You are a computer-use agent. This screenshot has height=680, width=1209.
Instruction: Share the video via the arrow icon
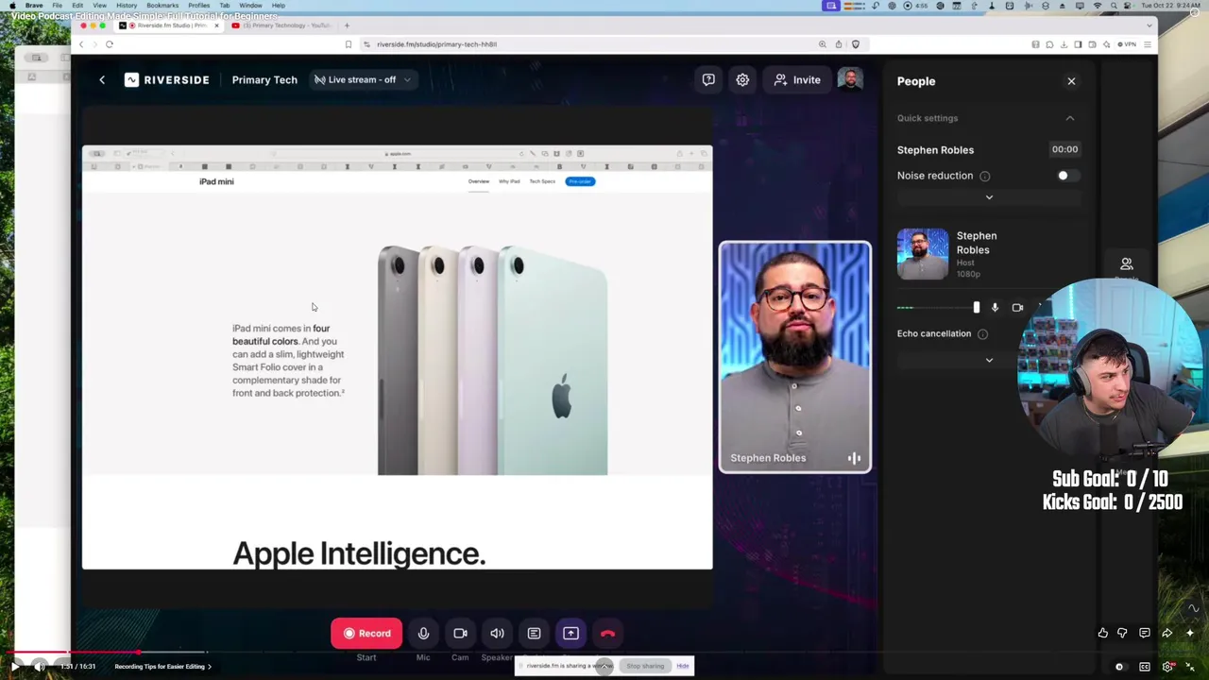tap(1166, 634)
